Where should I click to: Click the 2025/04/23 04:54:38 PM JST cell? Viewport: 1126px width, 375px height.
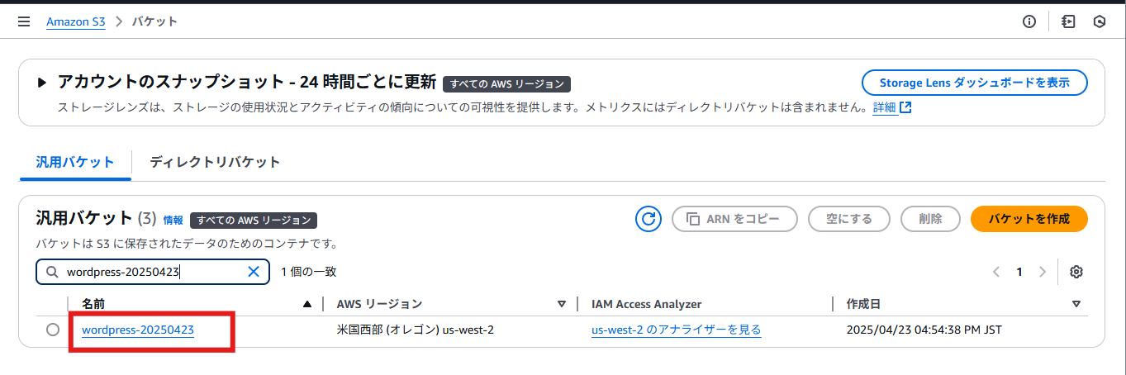coord(924,330)
